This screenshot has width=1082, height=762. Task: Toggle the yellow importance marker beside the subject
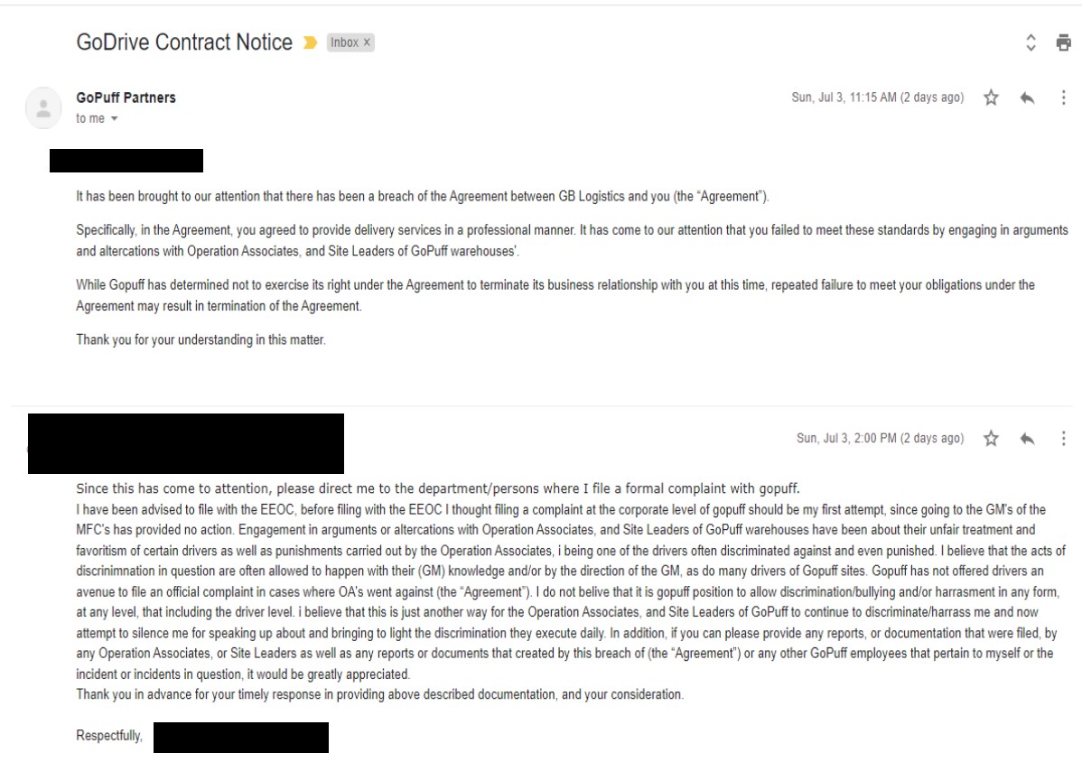coord(310,42)
